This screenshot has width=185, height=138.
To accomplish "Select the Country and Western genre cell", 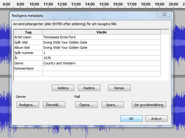I will point(101,63).
